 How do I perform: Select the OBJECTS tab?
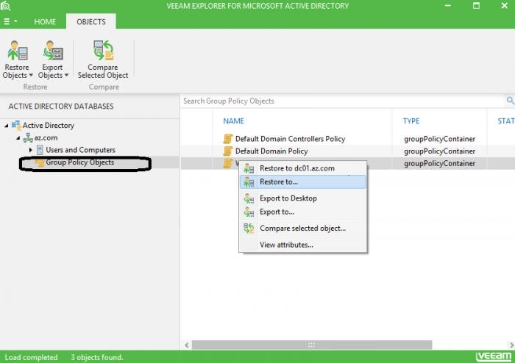[91, 22]
